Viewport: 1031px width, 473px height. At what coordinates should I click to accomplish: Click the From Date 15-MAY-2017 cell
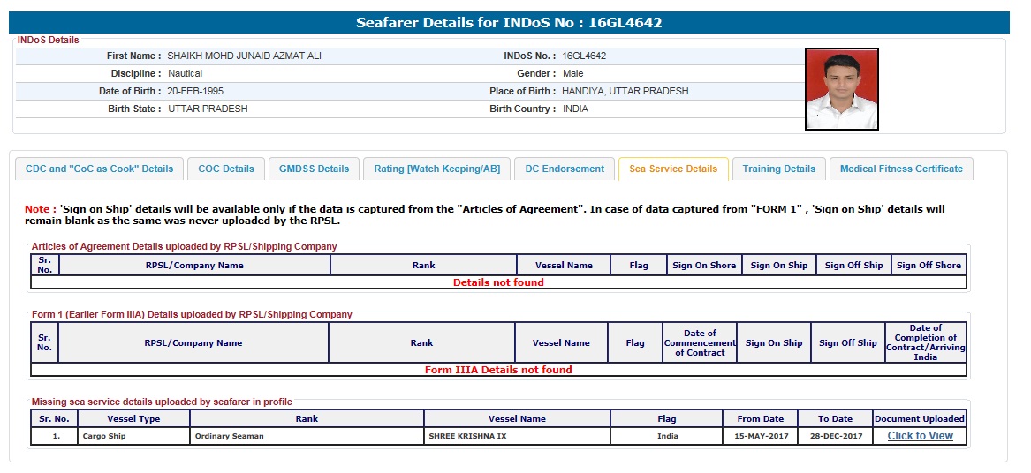[x=760, y=436]
